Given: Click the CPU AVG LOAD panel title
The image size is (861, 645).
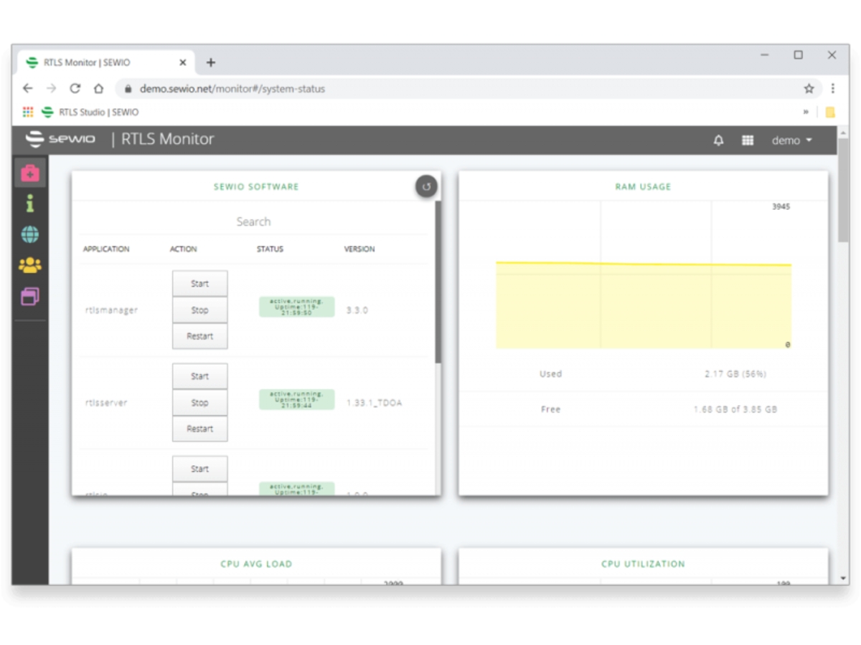Looking at the screenshot, I should (x=256, y=564).
